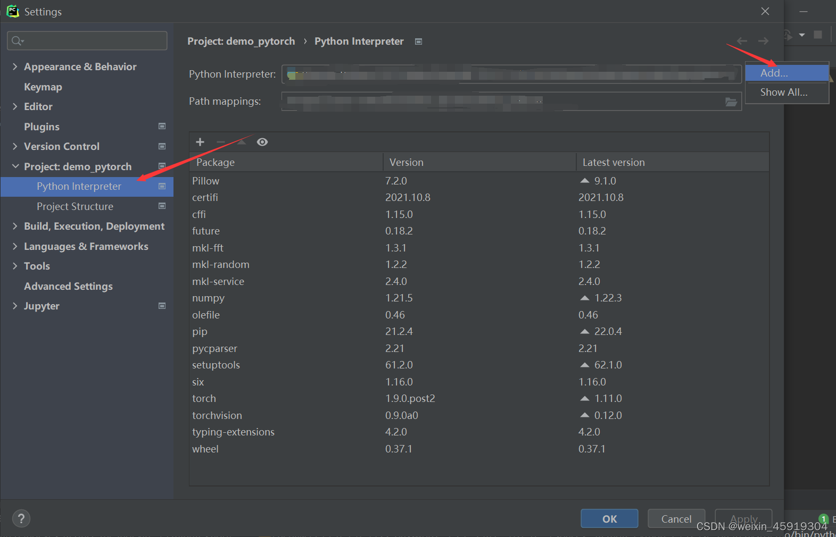Click the project-level icon beside Python Interpreter breadcrumb
This screenshot has width=836, height=537.
click(419, 41)
